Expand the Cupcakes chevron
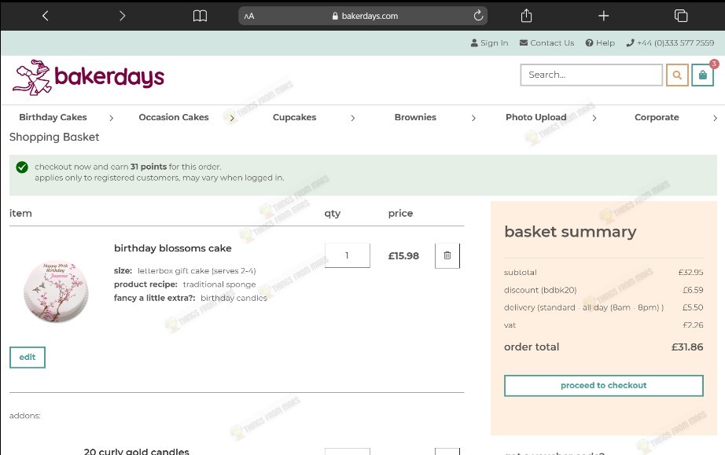 [353, 118]
